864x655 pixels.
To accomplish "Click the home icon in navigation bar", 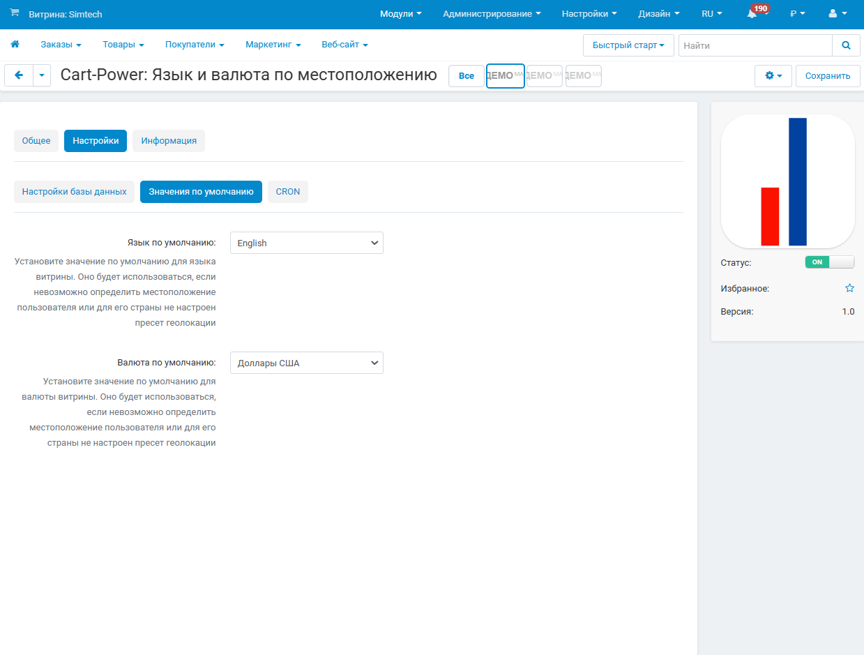I will click(15, 45).
